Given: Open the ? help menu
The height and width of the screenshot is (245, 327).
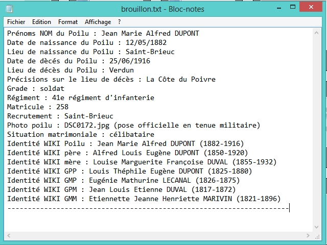Looking at the screenshot, I should (120, 22).
